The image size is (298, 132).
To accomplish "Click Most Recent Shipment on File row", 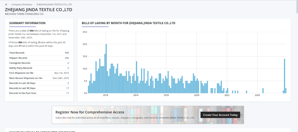I will point(39,78).
